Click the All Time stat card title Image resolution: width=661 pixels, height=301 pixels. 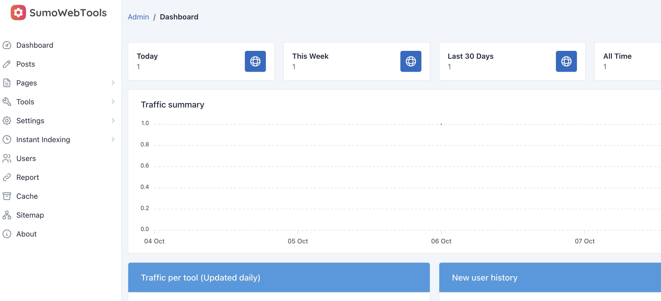[617, 56]
